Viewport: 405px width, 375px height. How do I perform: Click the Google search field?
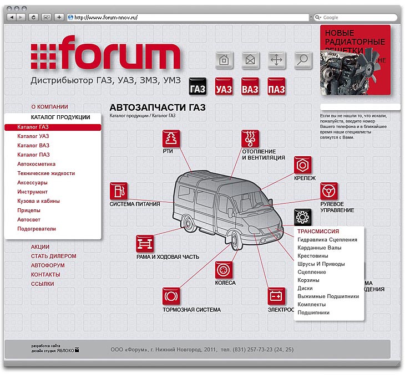356,18
